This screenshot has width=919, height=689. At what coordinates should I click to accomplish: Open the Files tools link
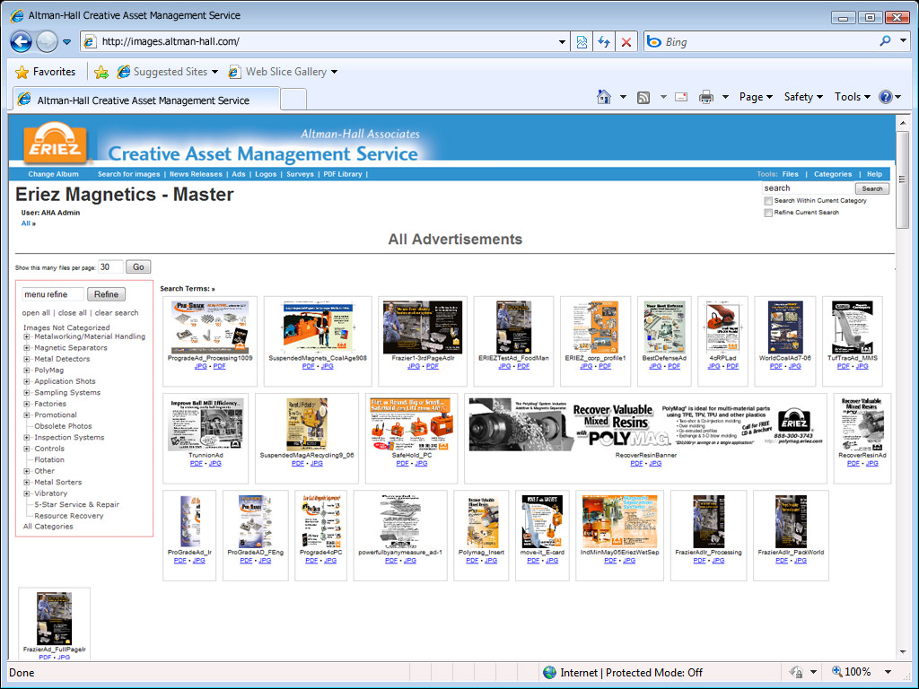[x=790, y=174]
